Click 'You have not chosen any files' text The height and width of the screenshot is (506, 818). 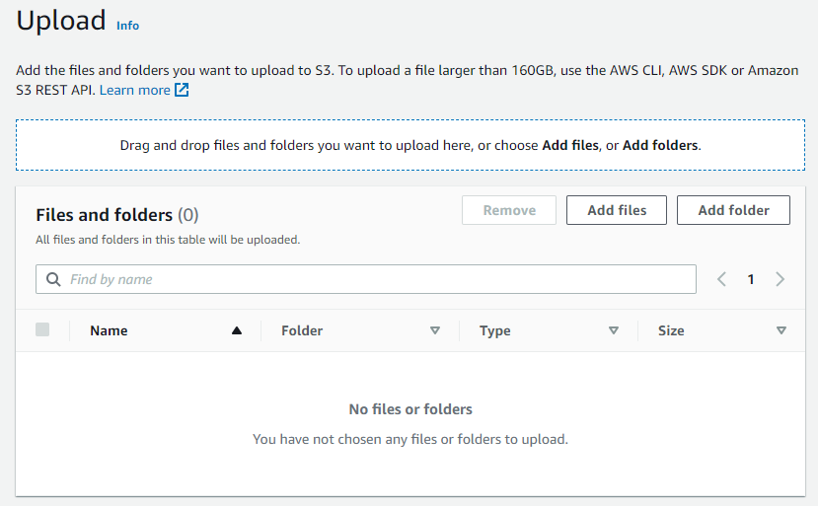(410, 439)
